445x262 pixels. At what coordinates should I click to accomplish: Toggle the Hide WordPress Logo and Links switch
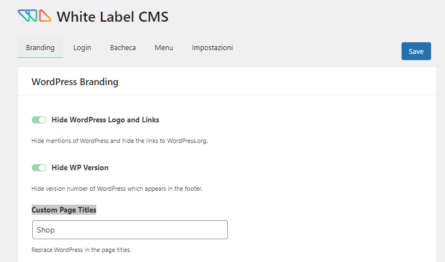pyautogui.click(x=39, y=120)
